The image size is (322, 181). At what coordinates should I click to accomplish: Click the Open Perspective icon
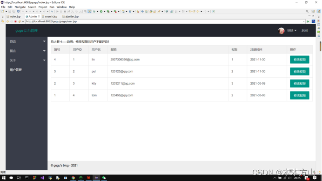pyautogui.click(x=313, y=12)
